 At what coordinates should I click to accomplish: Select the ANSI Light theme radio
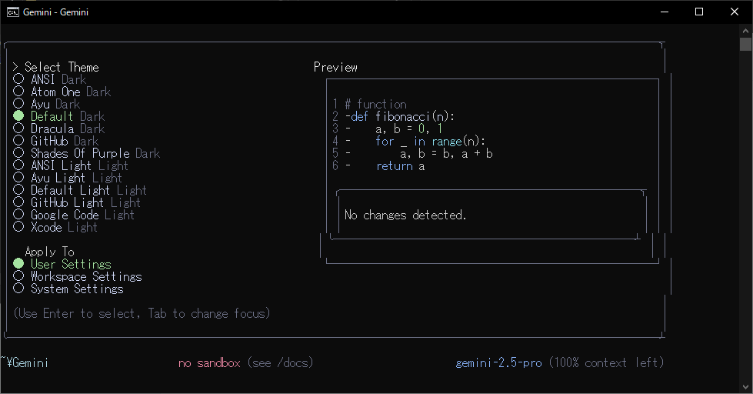tap(18, 165)
